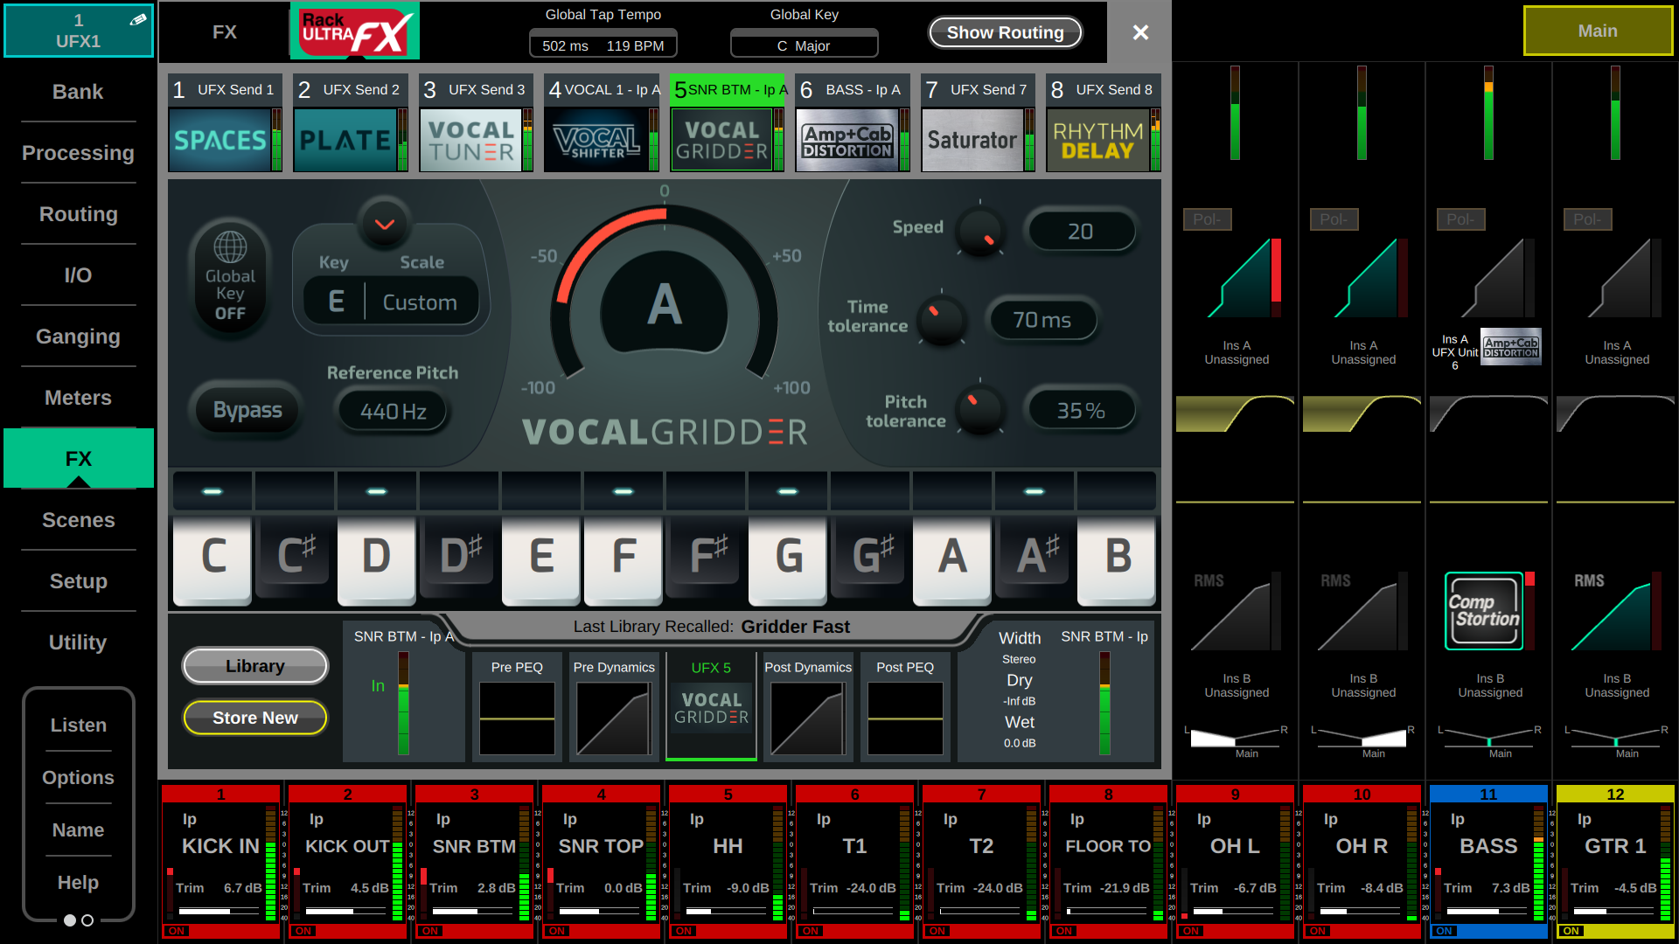Open the Rhythm Delay unit in slot 8

click(x=1098, y=140)
